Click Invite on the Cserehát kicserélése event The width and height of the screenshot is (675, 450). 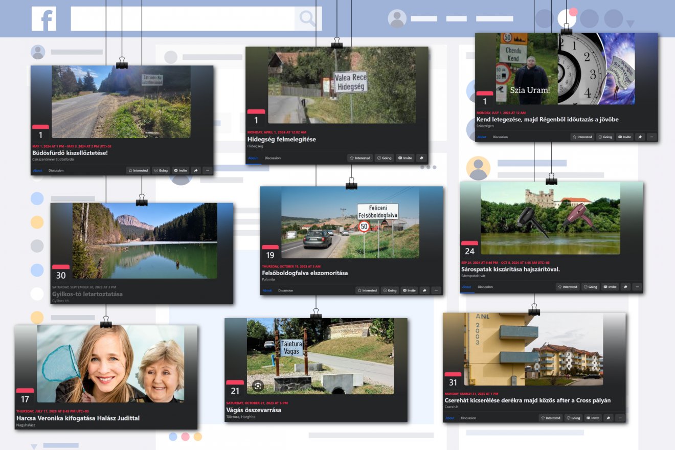click(x=592, y=418)
